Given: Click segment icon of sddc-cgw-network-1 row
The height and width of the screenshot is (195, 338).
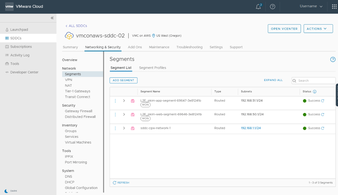Looking at the screenshot, I should (132, 128).
